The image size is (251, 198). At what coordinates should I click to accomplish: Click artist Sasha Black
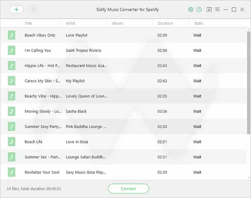76,112
